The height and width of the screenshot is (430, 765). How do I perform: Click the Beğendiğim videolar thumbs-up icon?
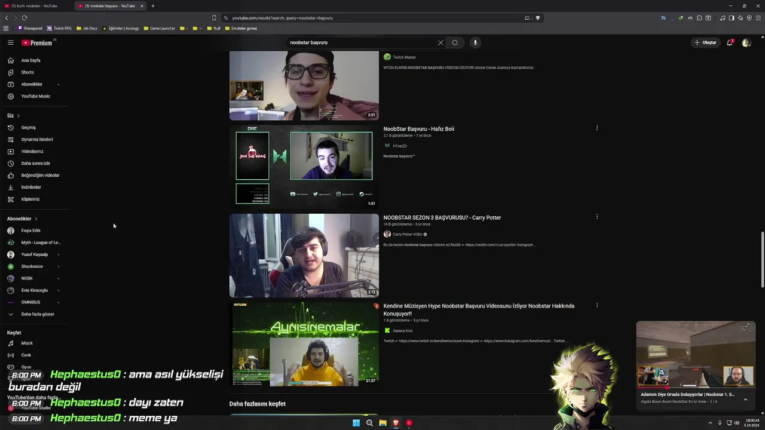point(10,175)
